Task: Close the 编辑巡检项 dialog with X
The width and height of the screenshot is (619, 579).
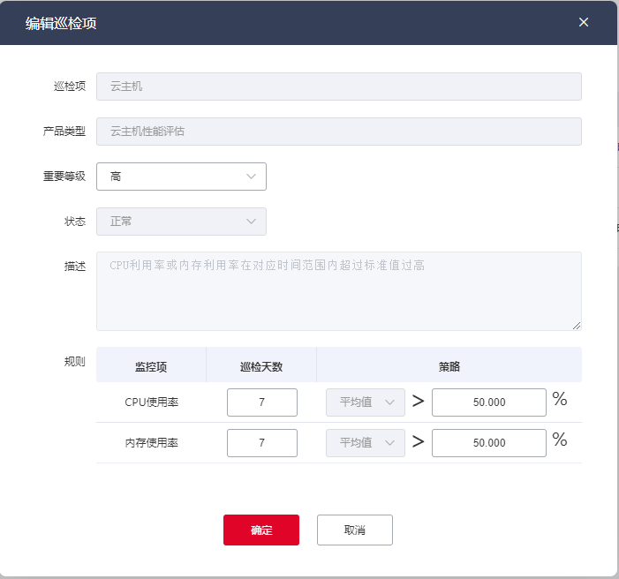Action: (x=584, y=22)
